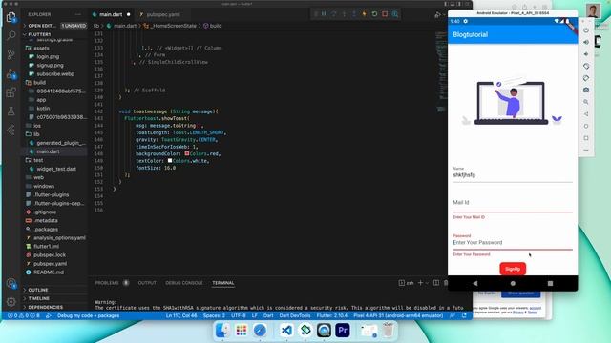This screenshot has width=611, height=343.
Task: Click the emulator sidebar home circle
Action: click(x=586, y=126)
